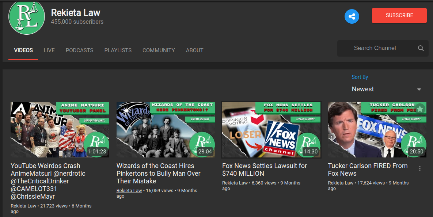
Task: Click the Sort By dropdown arrow
Action: tap(419, 90)
